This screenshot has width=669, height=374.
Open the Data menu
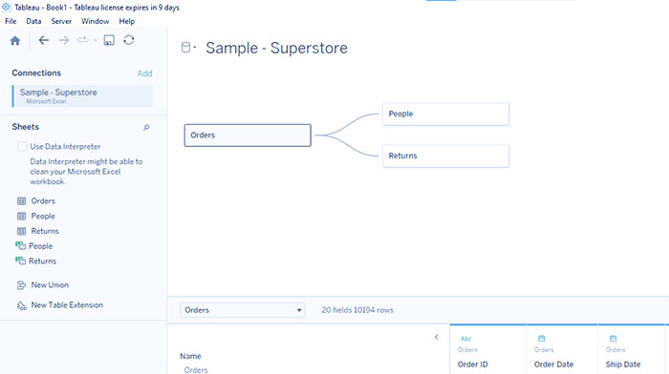pos(33,21)
